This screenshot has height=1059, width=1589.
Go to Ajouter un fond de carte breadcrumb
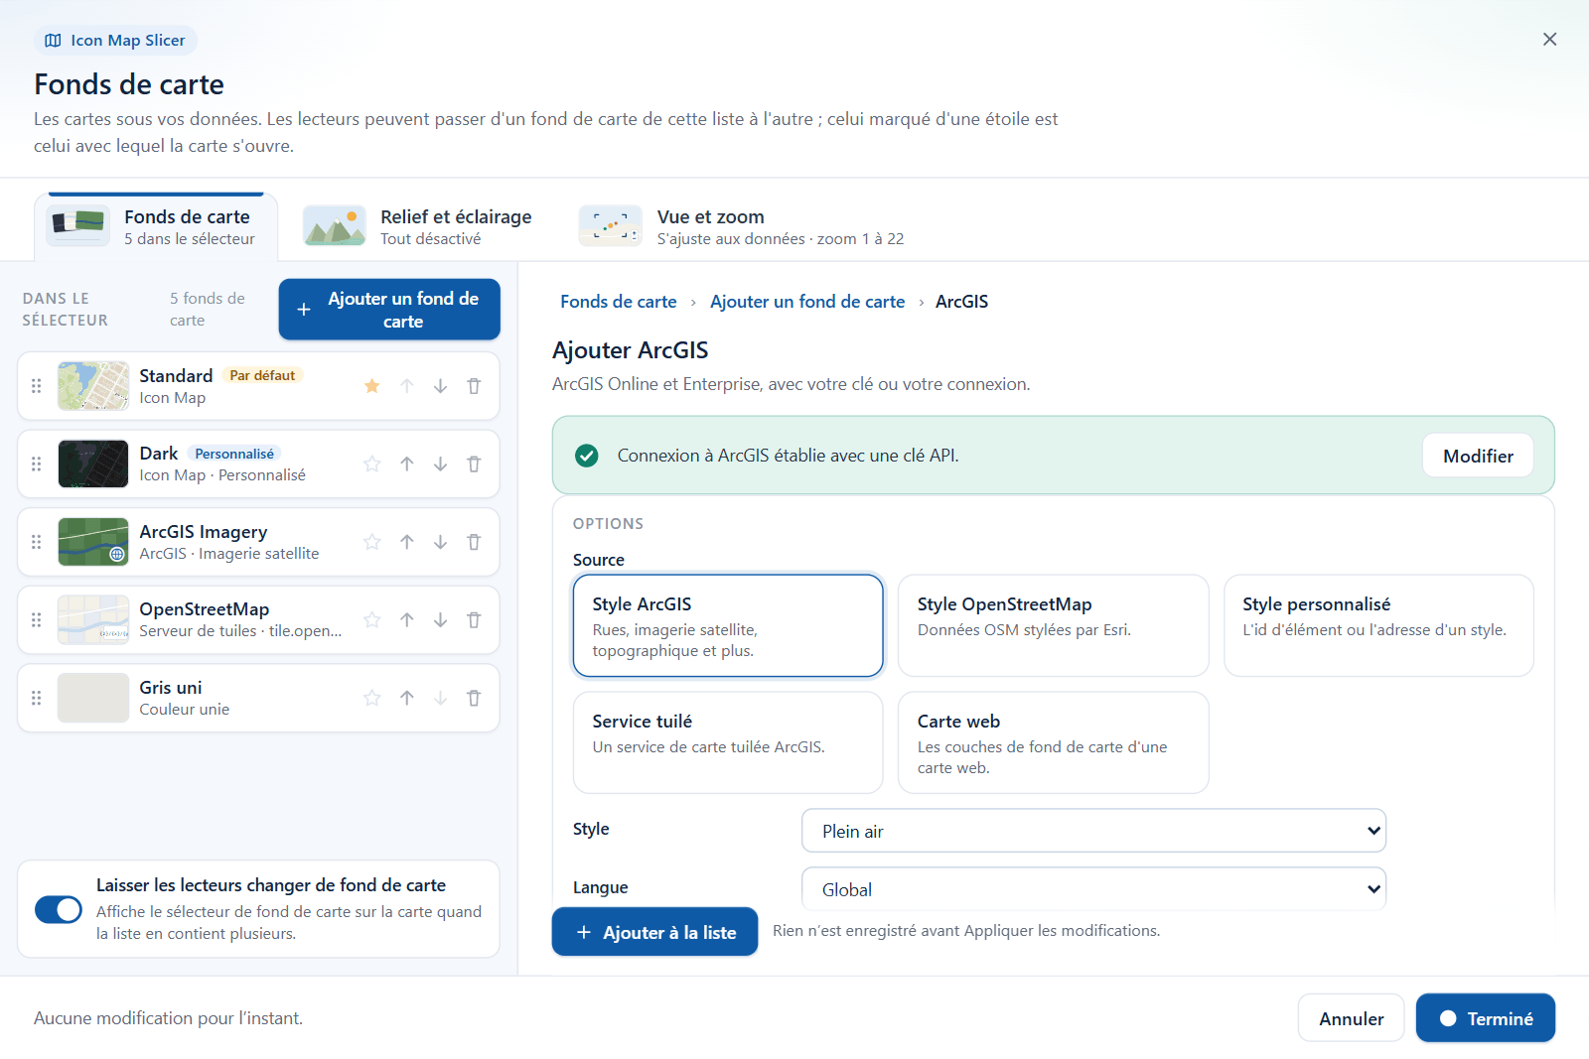tap(807, 302)
